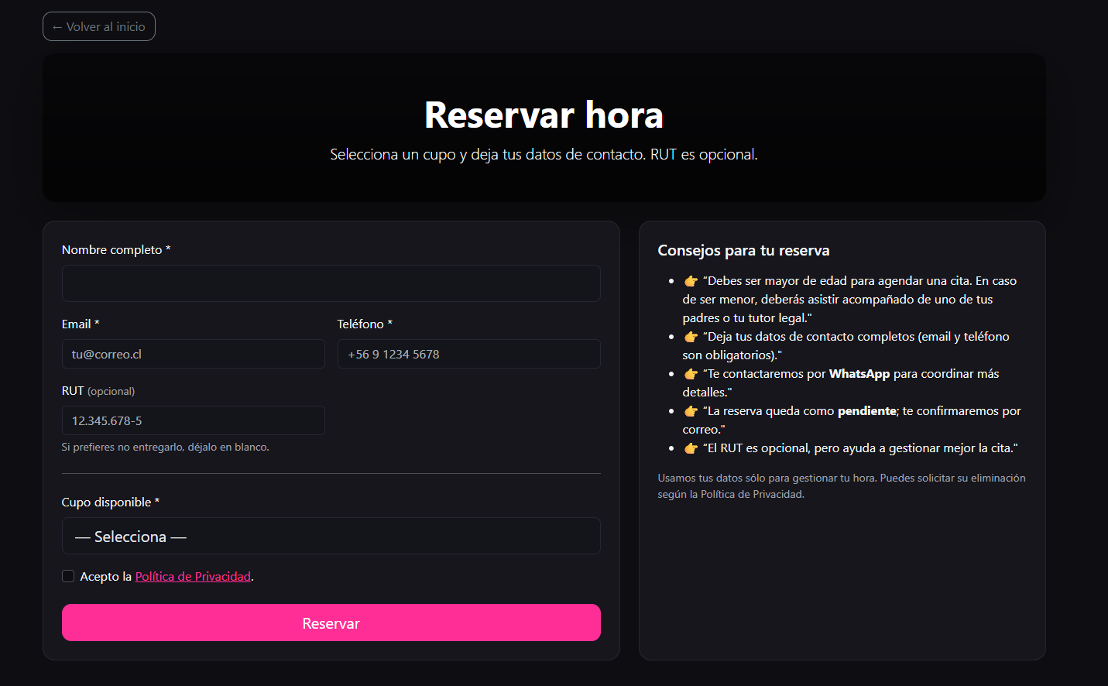Click the pointing hand icon beside RUT optional tip
This screenshot has width=1108, height=686.
click(x=691, y=448)
